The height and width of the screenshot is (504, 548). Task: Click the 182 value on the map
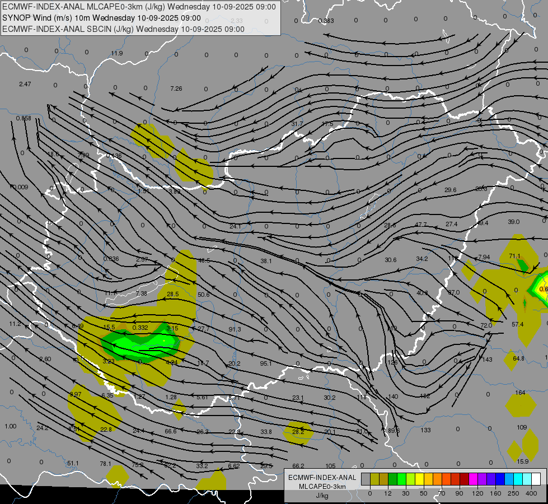pos(425,396)
